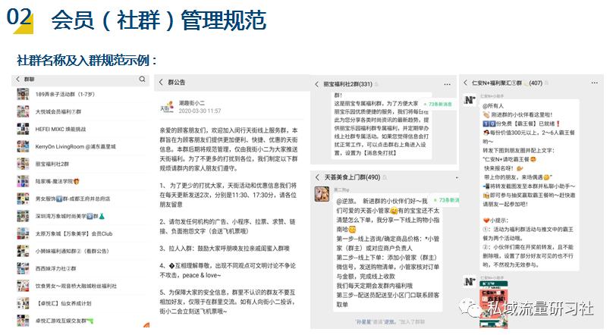Click the 群公告 screen title
The height and width of the screenshot is (335, 613).
pyautogui.click(x=177, y=83)
